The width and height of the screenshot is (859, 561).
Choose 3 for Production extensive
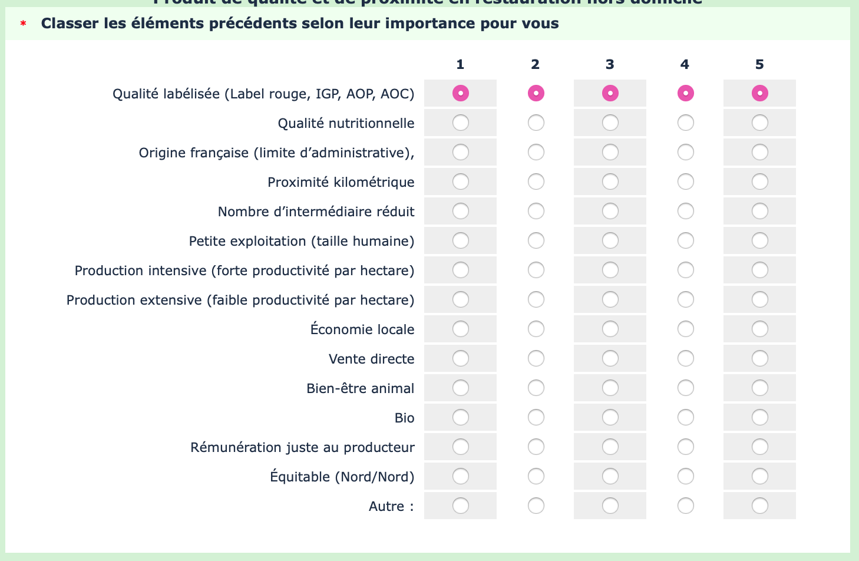click(610, 299)
